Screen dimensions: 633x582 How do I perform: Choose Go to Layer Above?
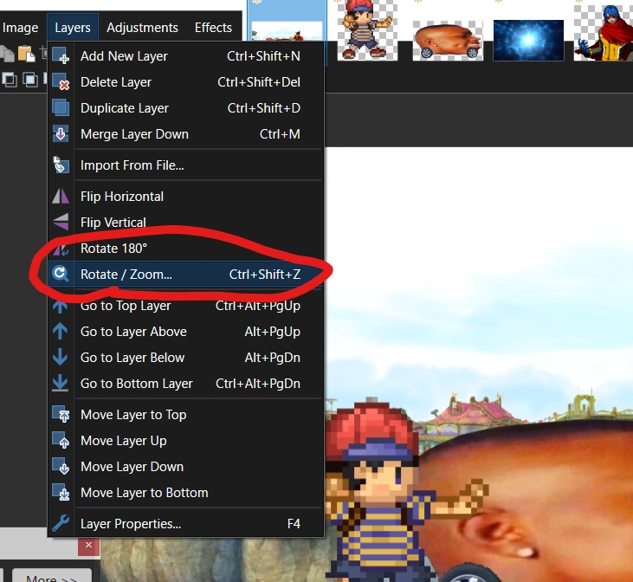pos(185,332)
